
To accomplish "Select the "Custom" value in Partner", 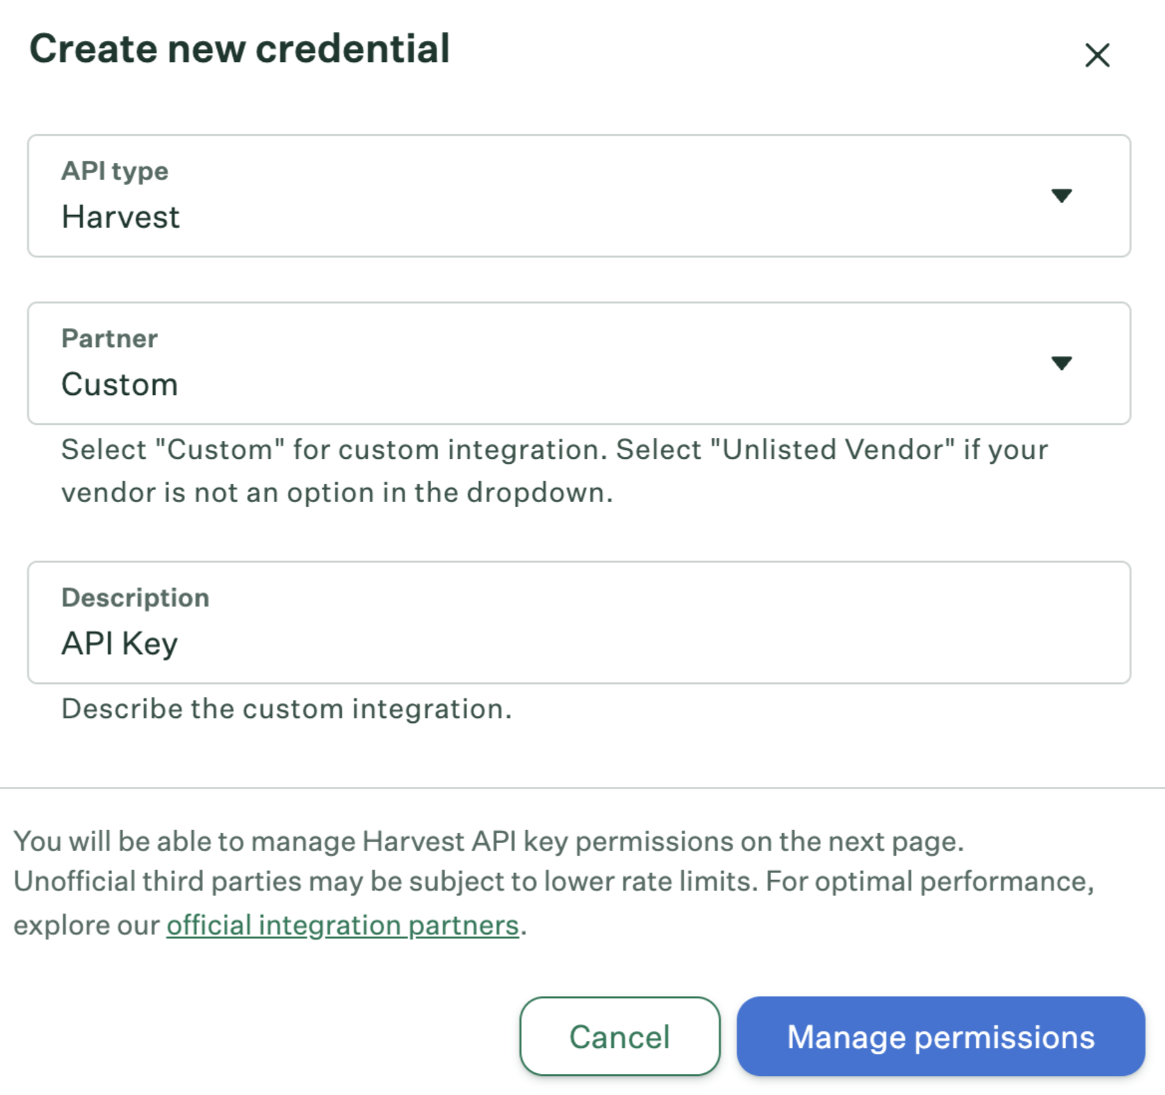I will 119,385.
